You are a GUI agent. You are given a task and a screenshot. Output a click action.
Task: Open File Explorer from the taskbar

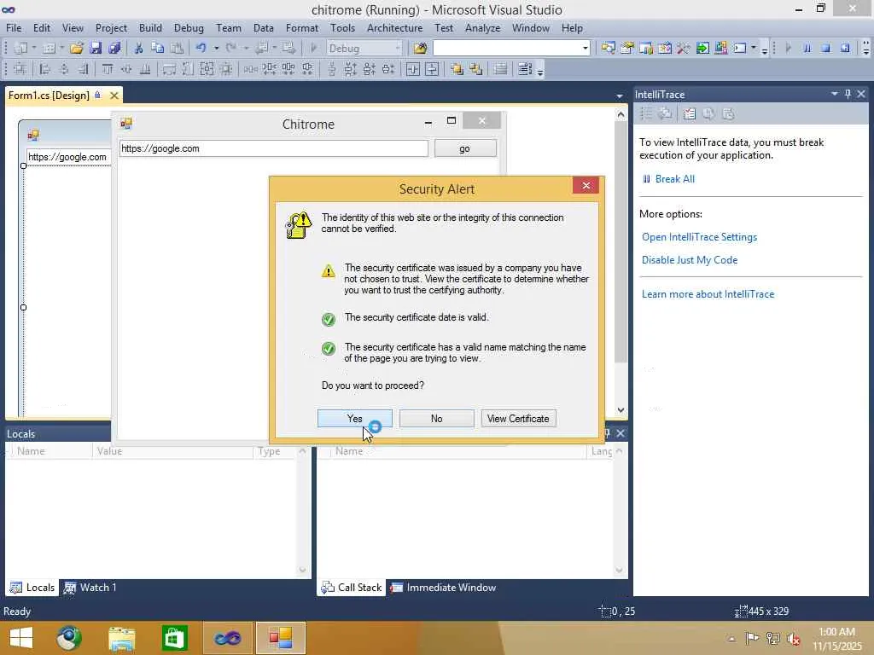(121, 638)
